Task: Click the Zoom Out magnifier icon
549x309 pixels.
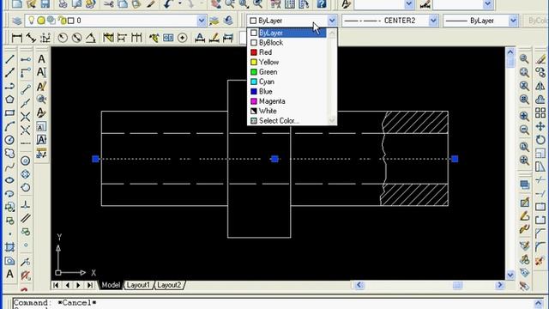Action: [x=524, y=130]
